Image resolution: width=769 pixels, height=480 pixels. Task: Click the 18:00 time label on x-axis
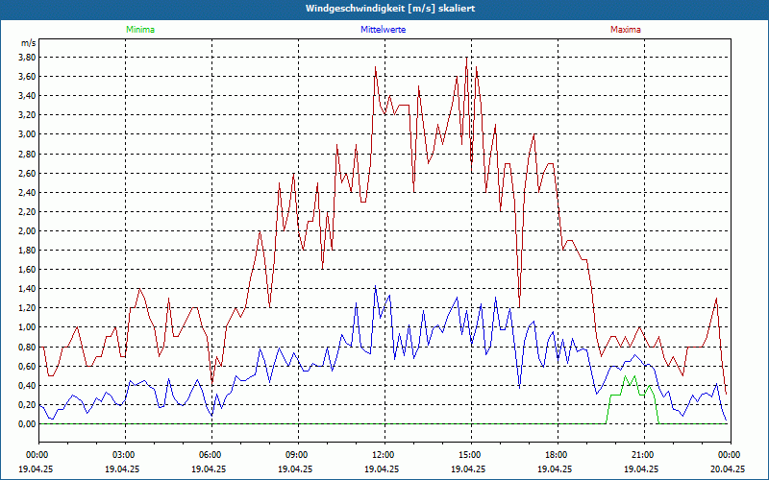[x=558, y=455]
